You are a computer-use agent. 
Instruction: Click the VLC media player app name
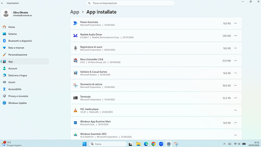[89, 109]
